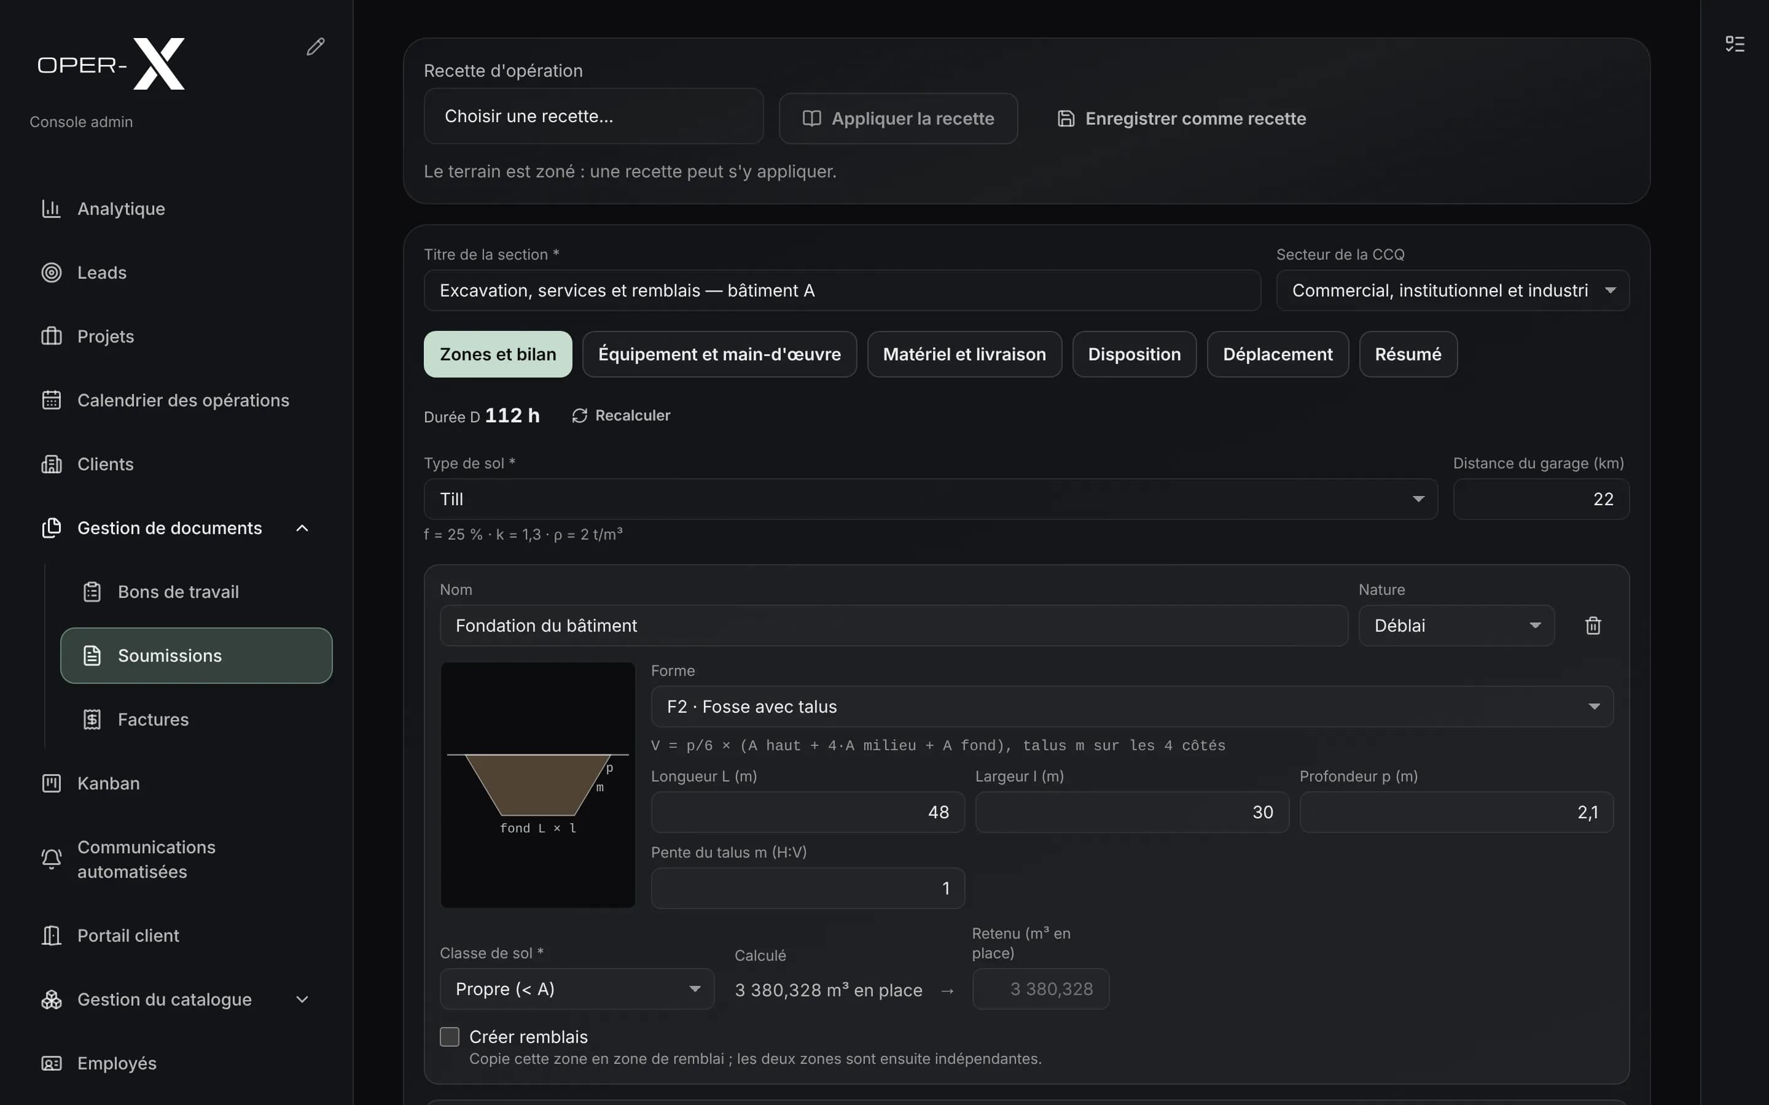Switch to the Équipement et main-d'œuvre tab
Image resolution: width=1769 pixels, height=1105 pixels.
719,354
